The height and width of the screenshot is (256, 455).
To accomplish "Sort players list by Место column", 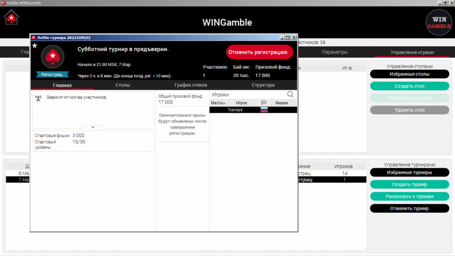I will click(218, 103).
